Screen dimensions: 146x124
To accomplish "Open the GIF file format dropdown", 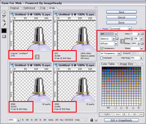I will [x=116, y=34].
